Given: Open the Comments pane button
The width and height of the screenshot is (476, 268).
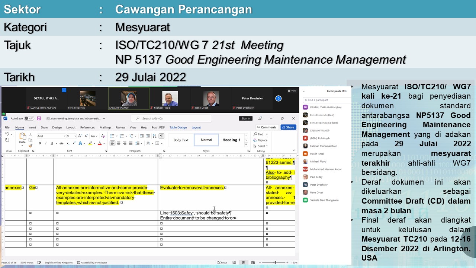Looking at the screenshot, I should click(x=266, y=127).
